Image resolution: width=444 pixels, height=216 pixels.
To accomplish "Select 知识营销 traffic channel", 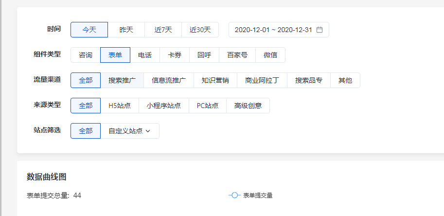I will click(x=215, y=80).
